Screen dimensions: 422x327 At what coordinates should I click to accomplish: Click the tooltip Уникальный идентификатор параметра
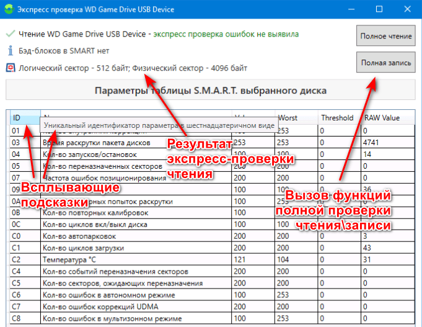pos(159,125)
